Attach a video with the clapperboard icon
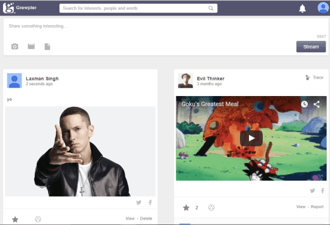 31,46
